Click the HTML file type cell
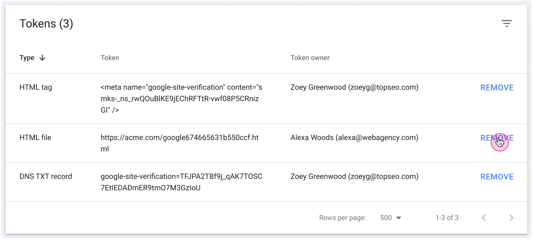The width and height of the screenshot is (533, 240). click(x=35, y=137)
